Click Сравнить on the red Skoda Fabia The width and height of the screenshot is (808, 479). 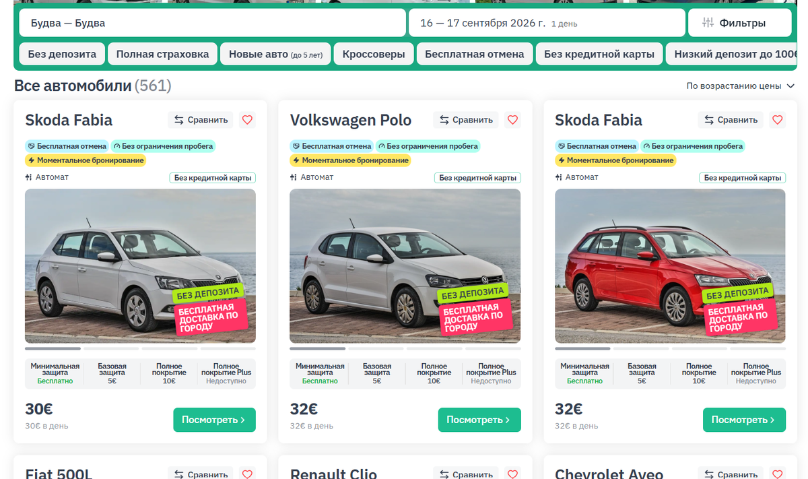tap(731, 120)
